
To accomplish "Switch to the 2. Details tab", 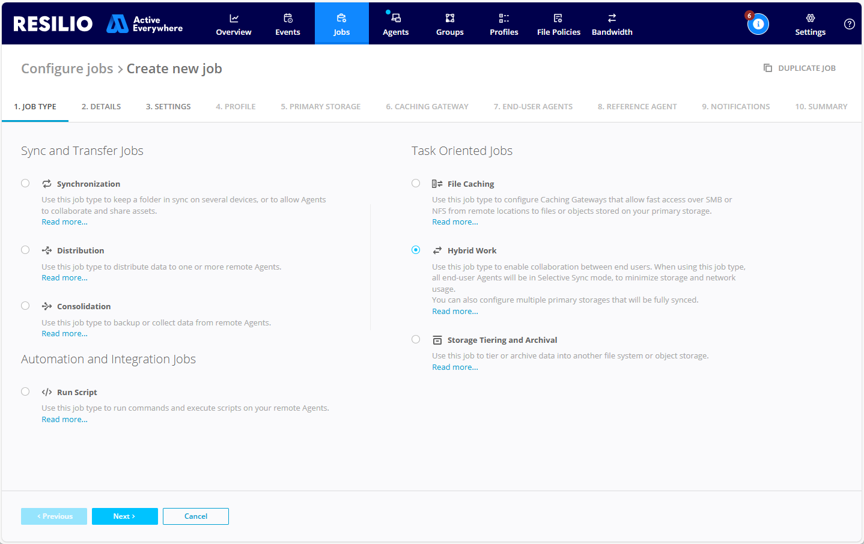I will [x=101, y=107].
